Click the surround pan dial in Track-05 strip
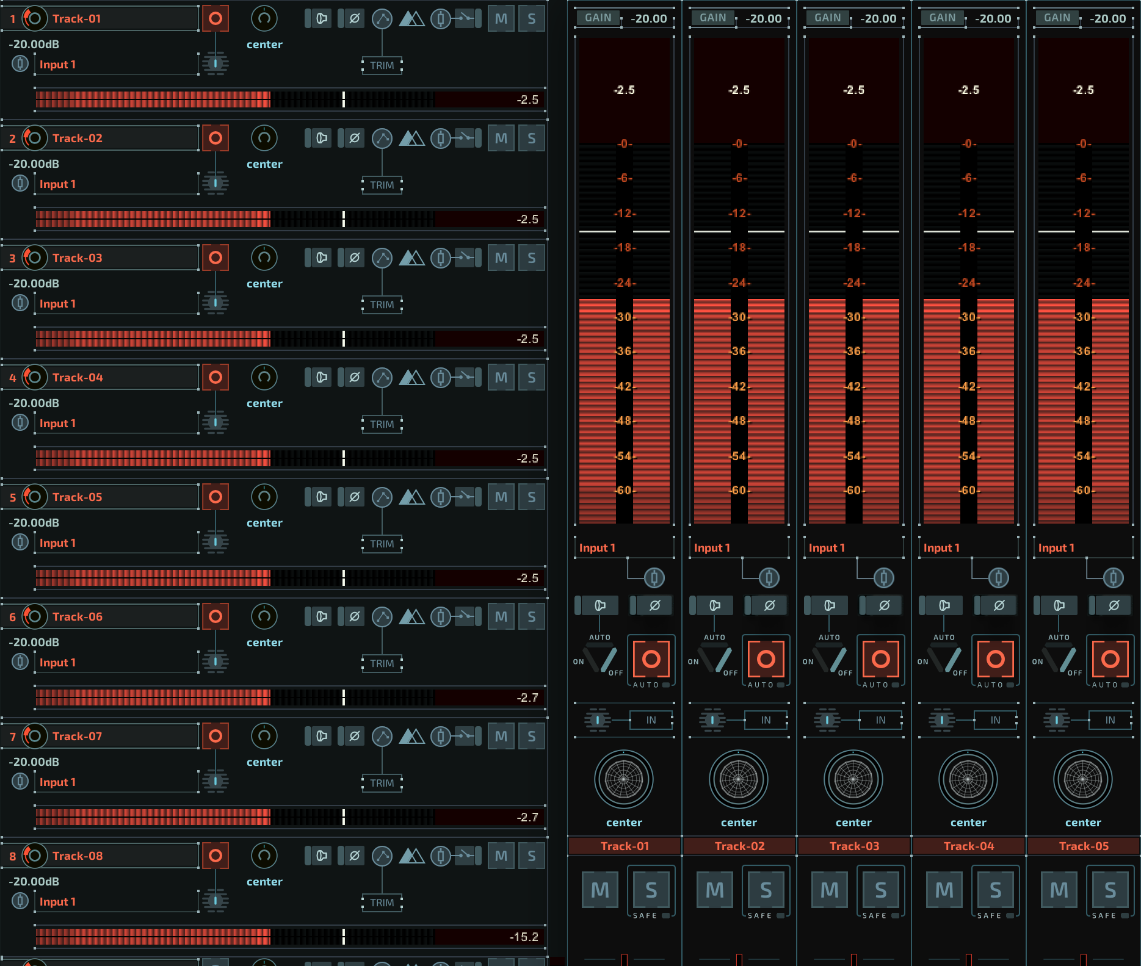 tap(1083, 779)
